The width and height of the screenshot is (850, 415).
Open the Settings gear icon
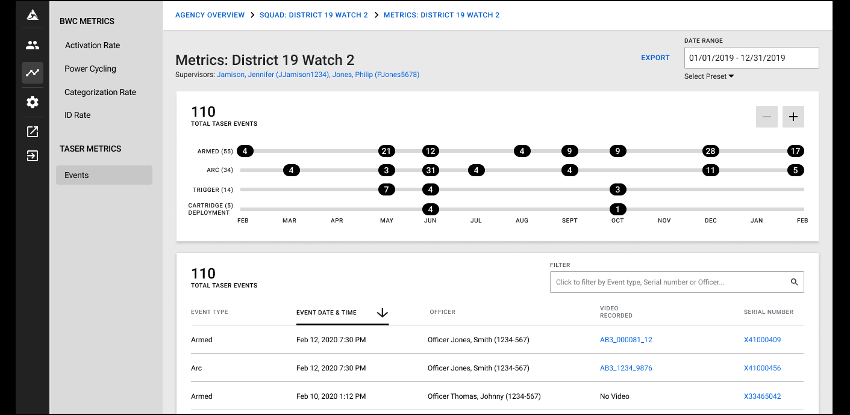coord(32,102)
